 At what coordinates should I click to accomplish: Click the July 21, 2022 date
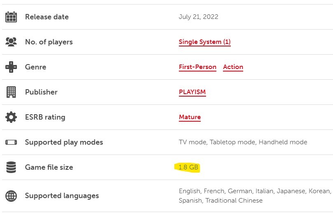(199, 17)
